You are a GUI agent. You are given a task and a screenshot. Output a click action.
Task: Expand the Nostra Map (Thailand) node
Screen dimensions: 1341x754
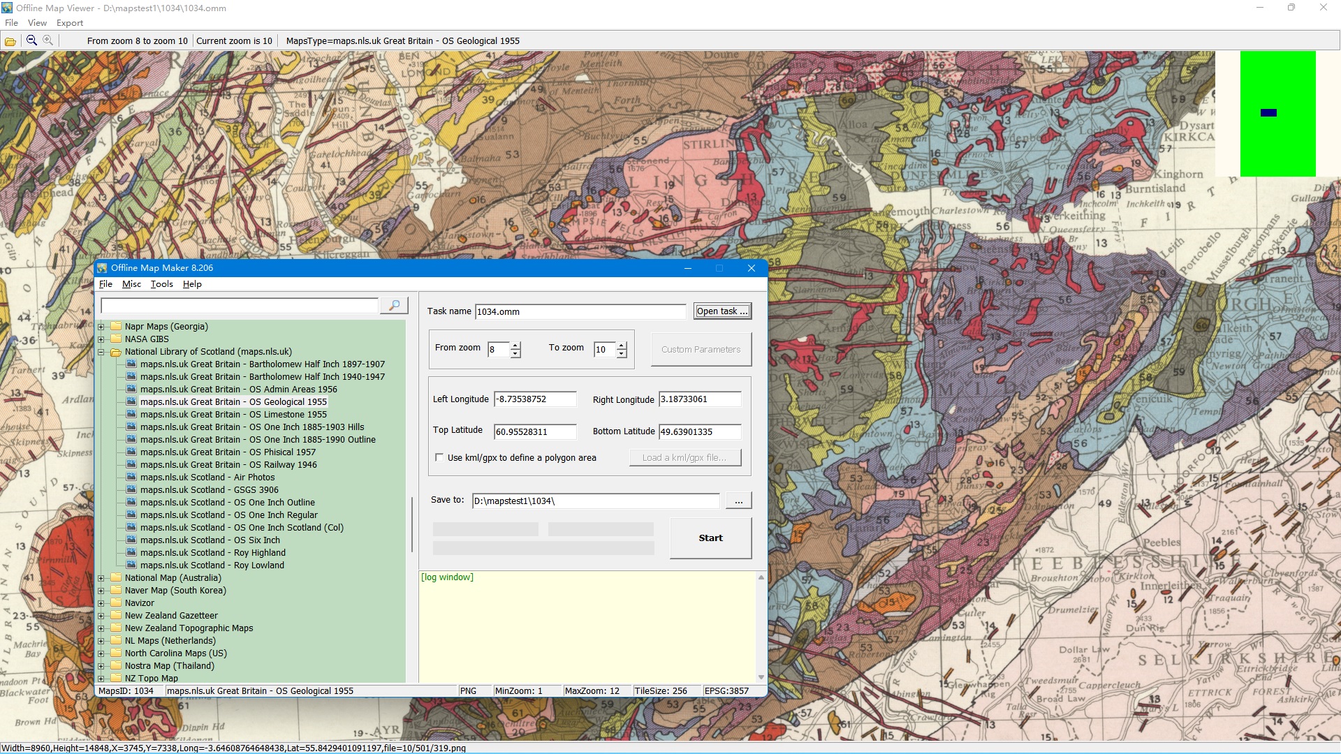(101, 666)
